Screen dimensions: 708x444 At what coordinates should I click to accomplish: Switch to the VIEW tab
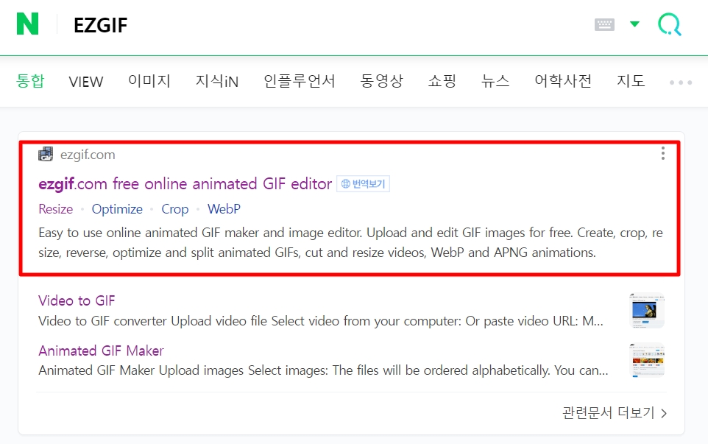coord(86,82)
